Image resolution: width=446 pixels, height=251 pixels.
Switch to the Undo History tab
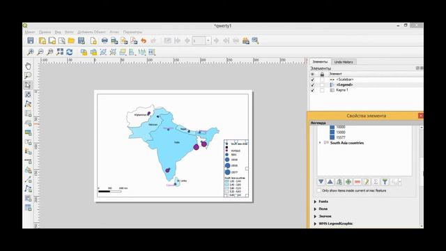coord(344,62)
